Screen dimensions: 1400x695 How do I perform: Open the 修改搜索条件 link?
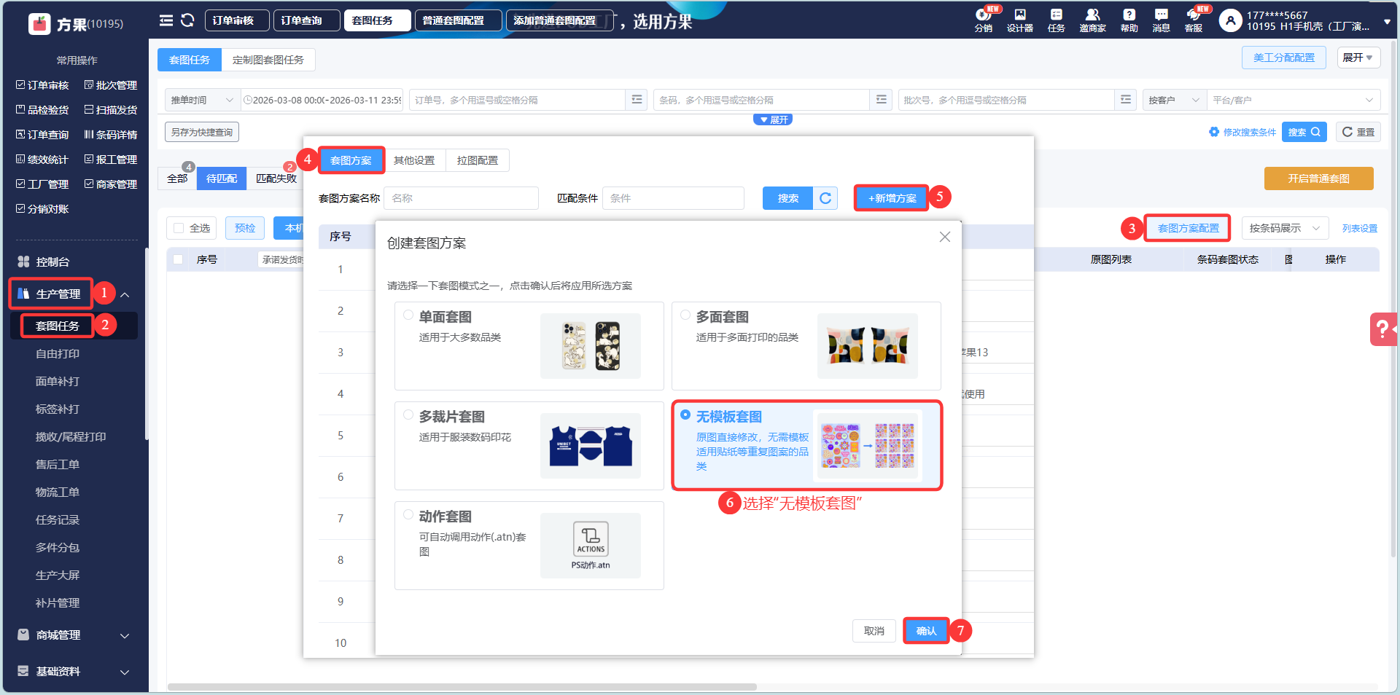coord(1242,132)
